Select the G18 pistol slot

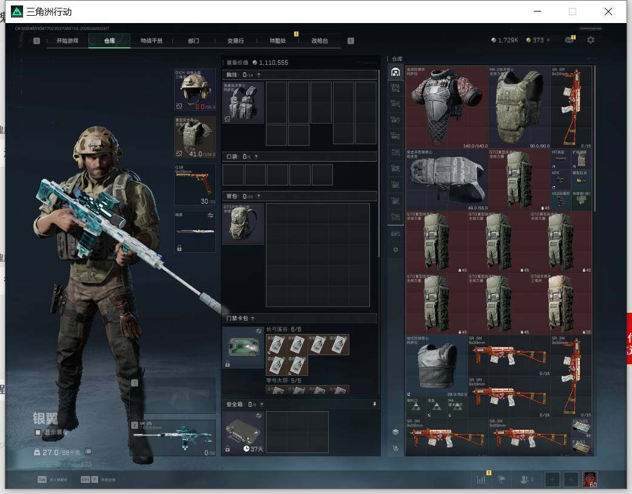click(x=195, y=184)
